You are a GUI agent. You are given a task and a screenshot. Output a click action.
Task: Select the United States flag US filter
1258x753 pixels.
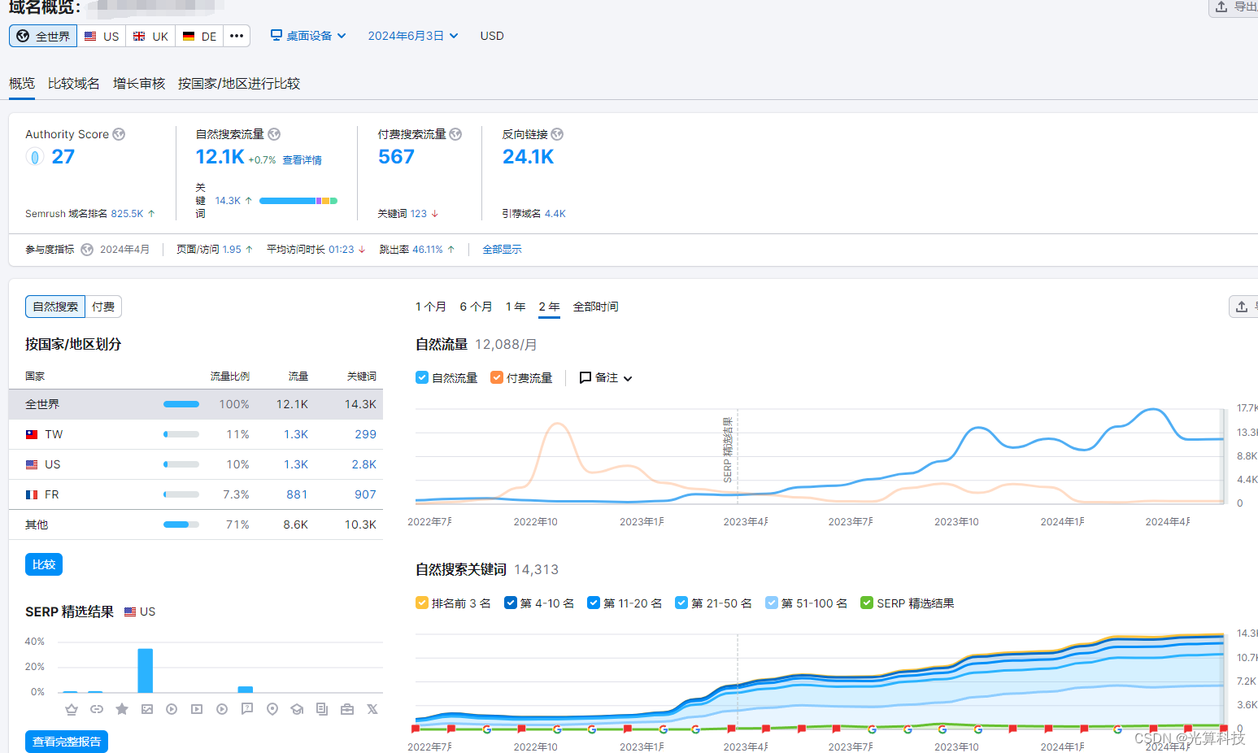(102, 37)
